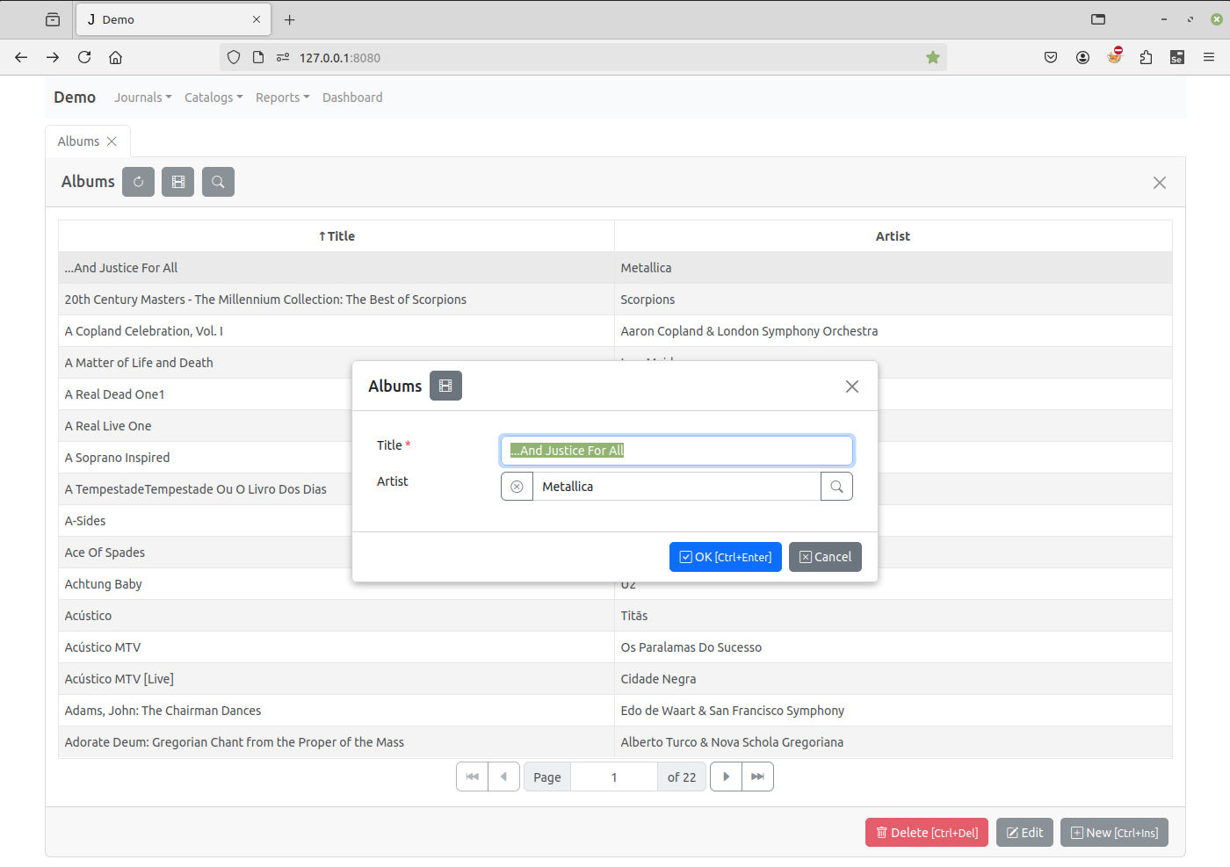Close the Albums dialog with the X

pyautogui.click(x=851, y=387)
